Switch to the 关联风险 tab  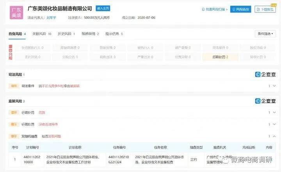click(x=42, y=34)
